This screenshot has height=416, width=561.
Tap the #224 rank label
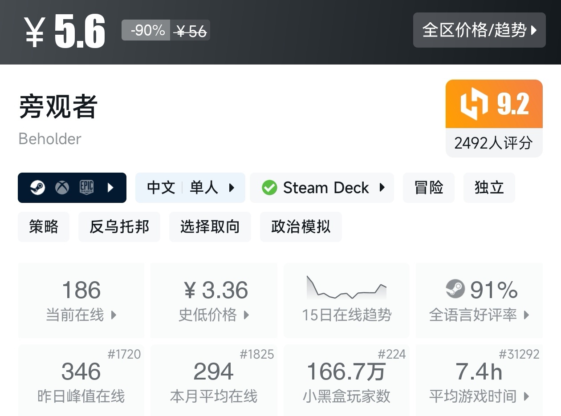pyautogui.click(x=392, y=354)
